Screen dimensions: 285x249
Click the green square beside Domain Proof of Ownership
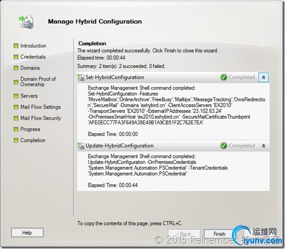(x=16, y=82)
